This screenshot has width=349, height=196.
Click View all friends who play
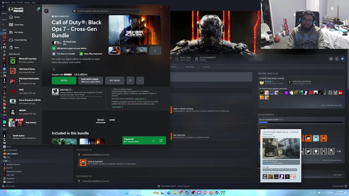click(x=331, y=105)
